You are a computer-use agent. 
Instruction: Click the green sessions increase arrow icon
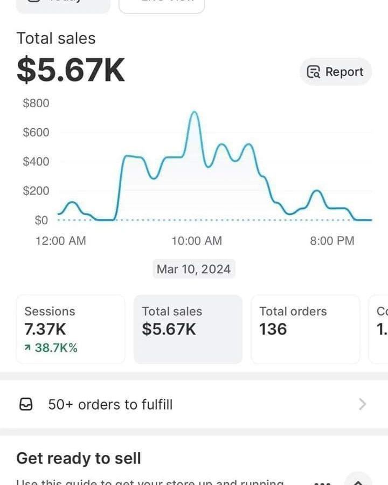point(28,348)
